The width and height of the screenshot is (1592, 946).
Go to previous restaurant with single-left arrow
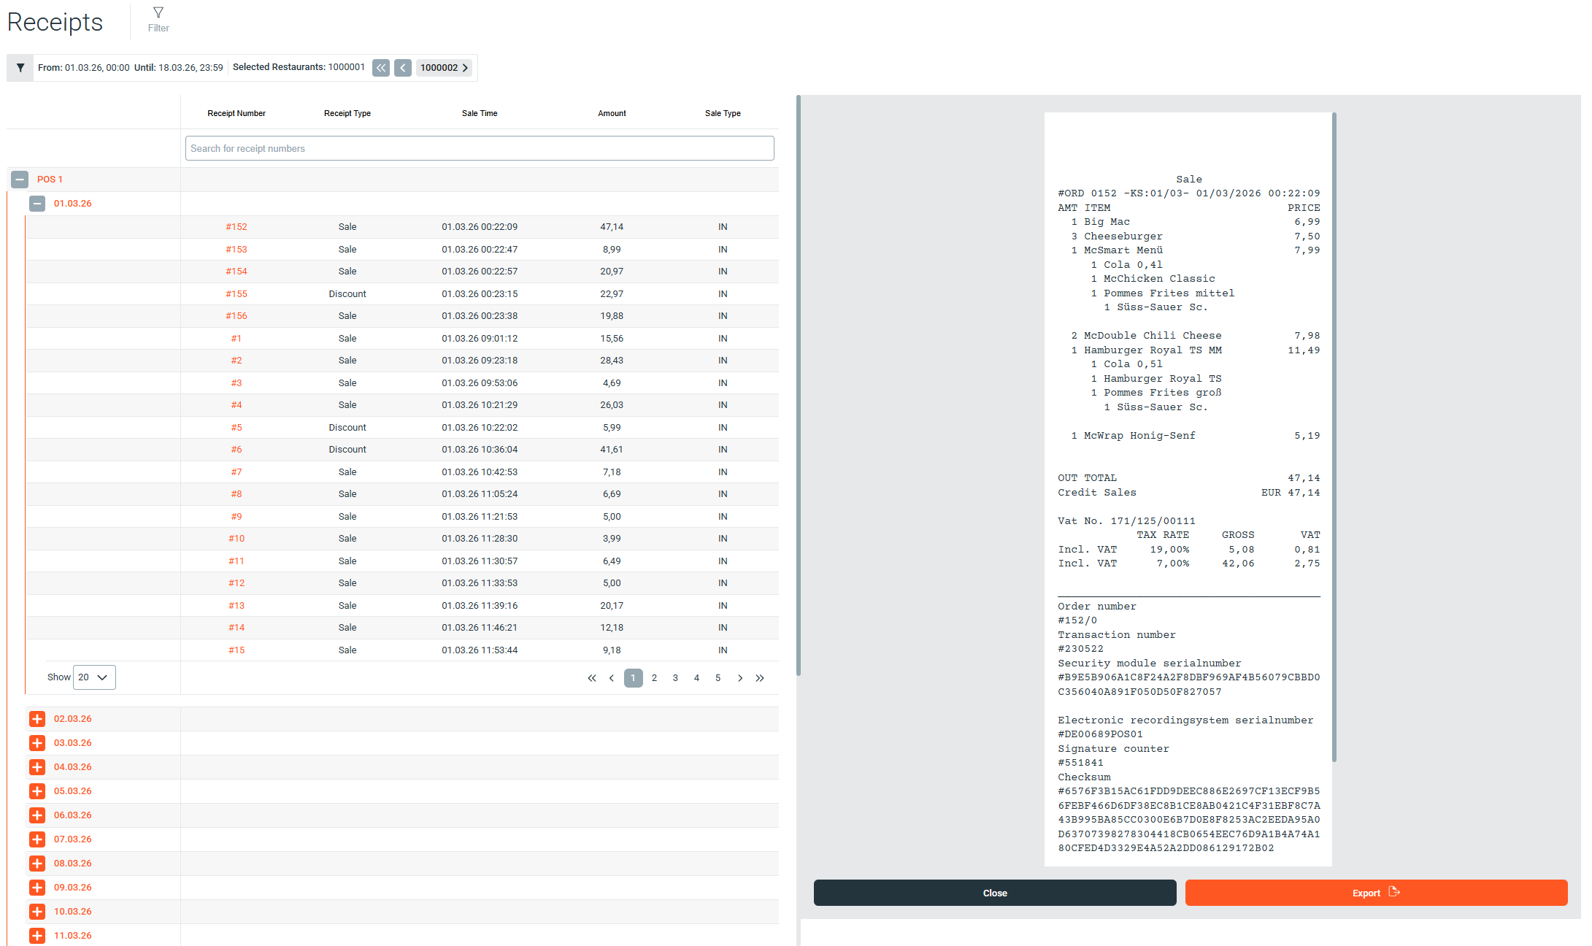click(403, 68)
